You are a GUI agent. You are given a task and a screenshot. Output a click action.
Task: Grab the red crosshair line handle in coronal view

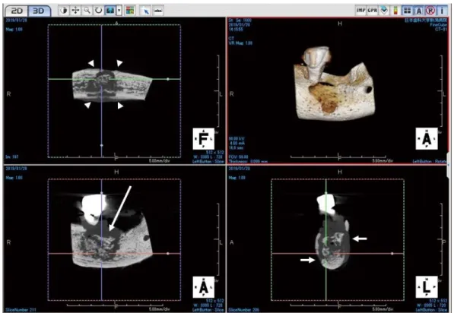coord(168,254)
